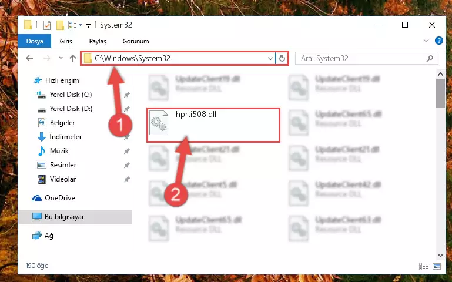Open Müzik folder in sidebar
Image resolution: width=452 pixels, height=282 pixels.
point(59,151)
